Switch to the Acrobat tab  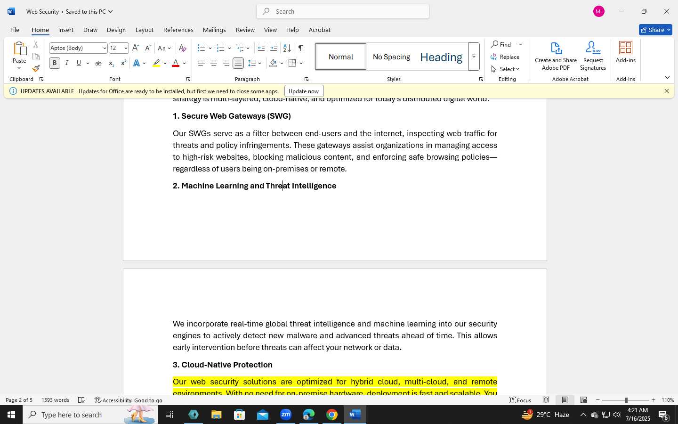(x=320, y=30)
